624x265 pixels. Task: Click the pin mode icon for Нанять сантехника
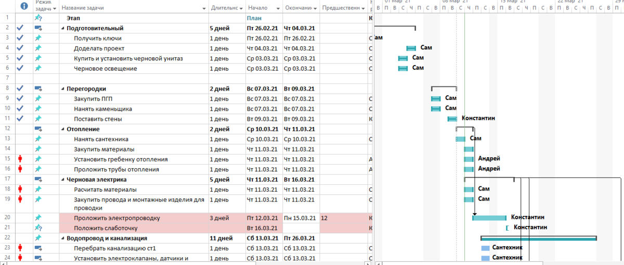(38, 139)
